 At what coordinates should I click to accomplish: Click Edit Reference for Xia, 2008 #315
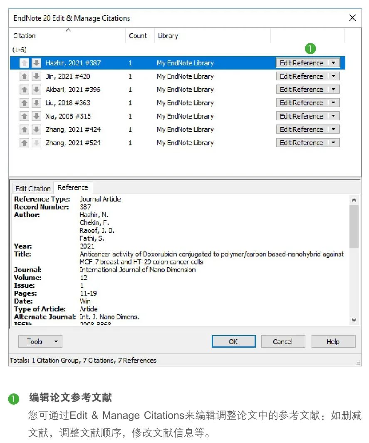click(x=302, y=116)
